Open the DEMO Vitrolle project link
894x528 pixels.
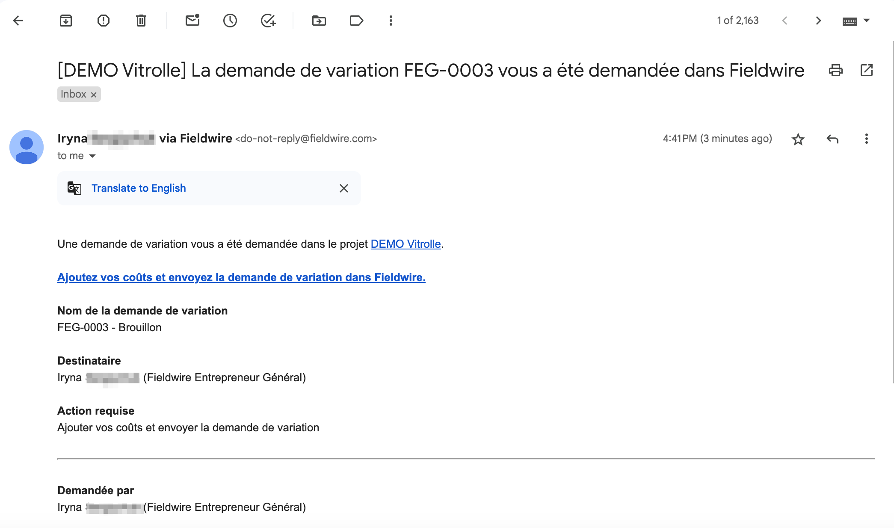[x=406, y=244]
